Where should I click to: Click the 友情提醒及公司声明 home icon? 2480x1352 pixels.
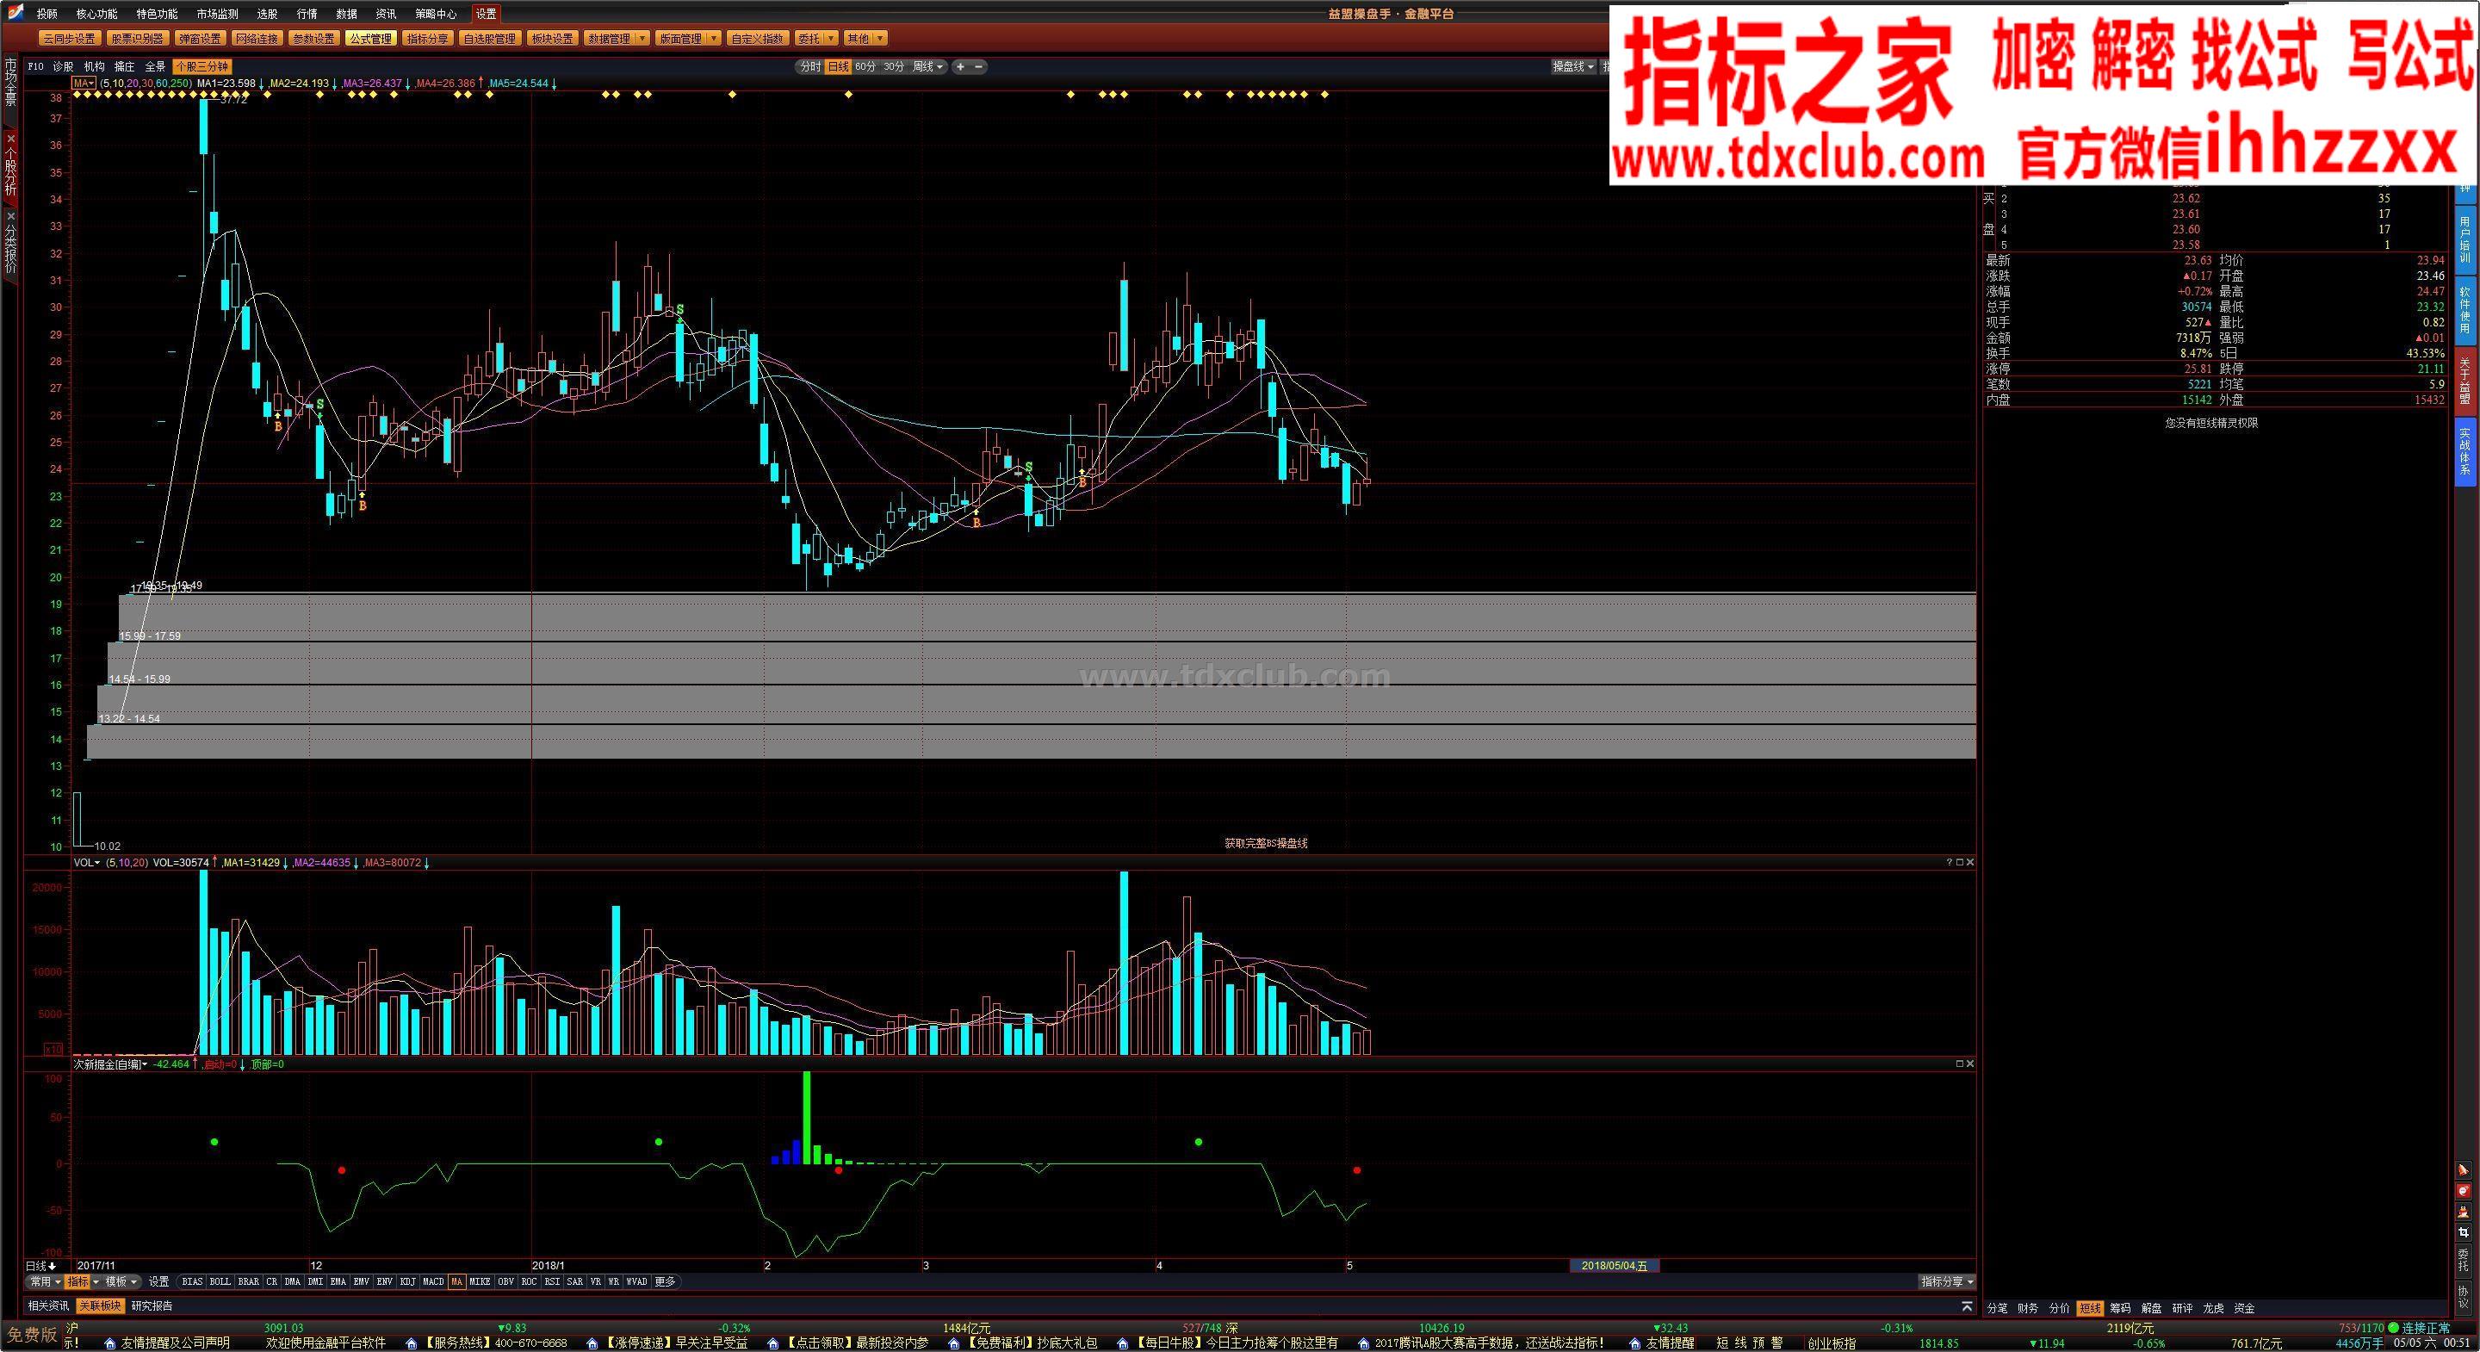pyautogui.click(x=111, y=1343)
